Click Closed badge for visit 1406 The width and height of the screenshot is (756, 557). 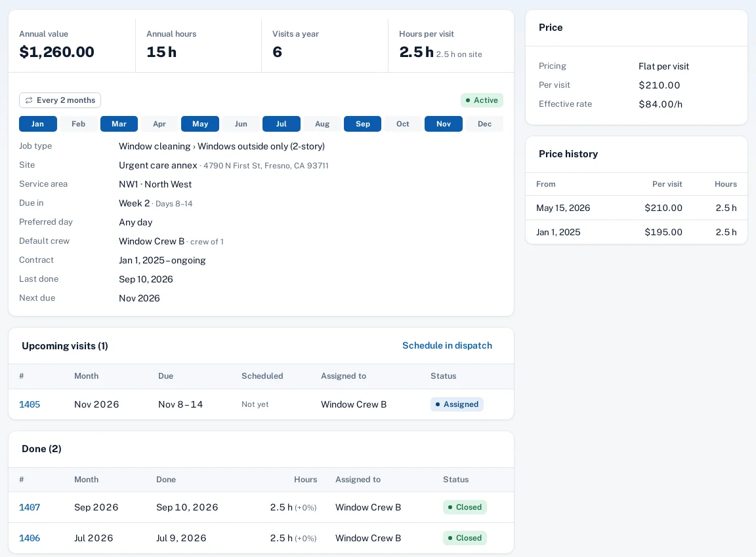pos(465,538)
